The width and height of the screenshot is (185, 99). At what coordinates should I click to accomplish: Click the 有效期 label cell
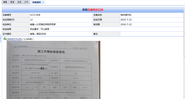106,24
